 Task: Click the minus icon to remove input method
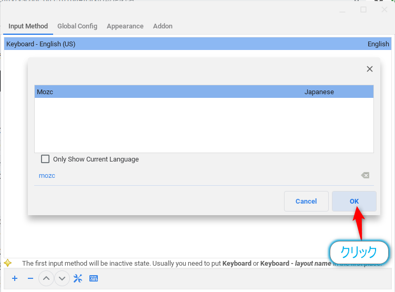click(31, 278)
